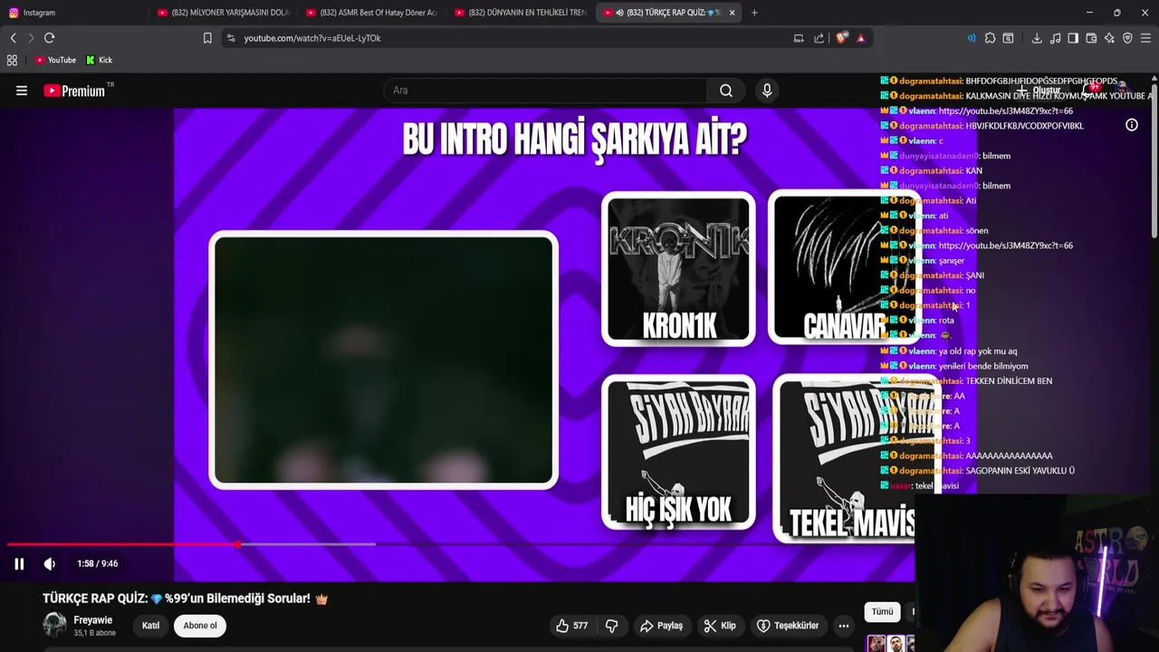Send thanks via Teşekkürler button
Image resolution: width=1159 pixels, height=652 pixels.
(x=788, y=626)
